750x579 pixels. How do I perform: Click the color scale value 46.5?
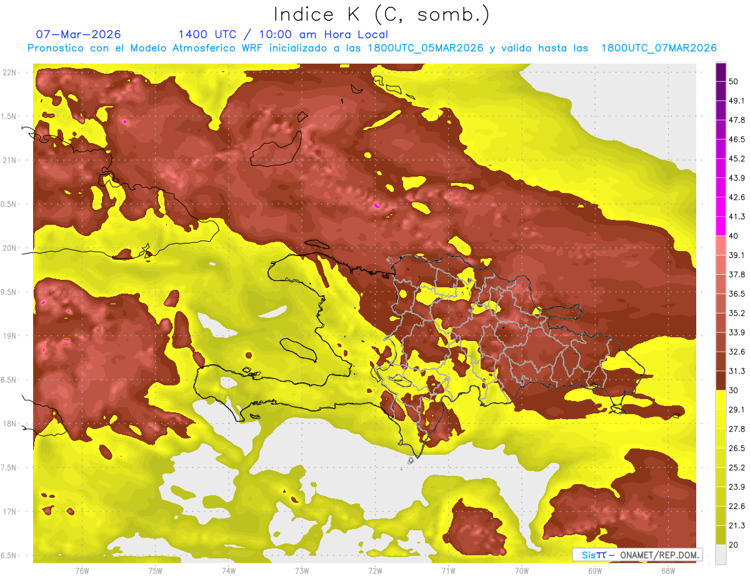coord(737,139)
